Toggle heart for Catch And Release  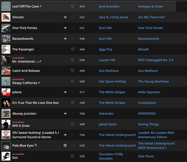point(73,71)
